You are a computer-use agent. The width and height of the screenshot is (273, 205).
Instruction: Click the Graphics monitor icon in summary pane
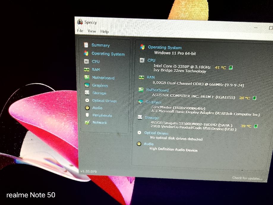pyautogui.click(x=141, y=102)
